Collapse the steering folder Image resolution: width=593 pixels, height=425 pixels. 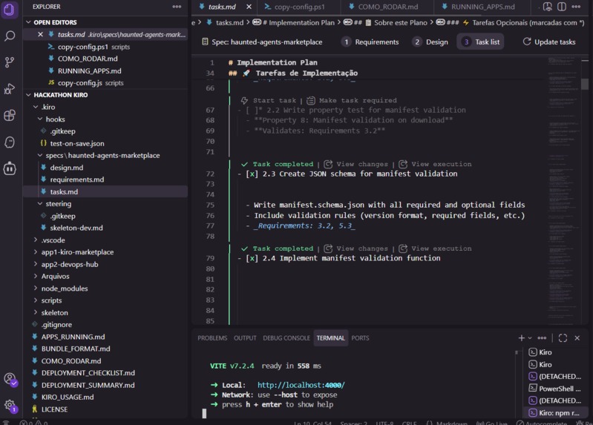coord(40,203)
